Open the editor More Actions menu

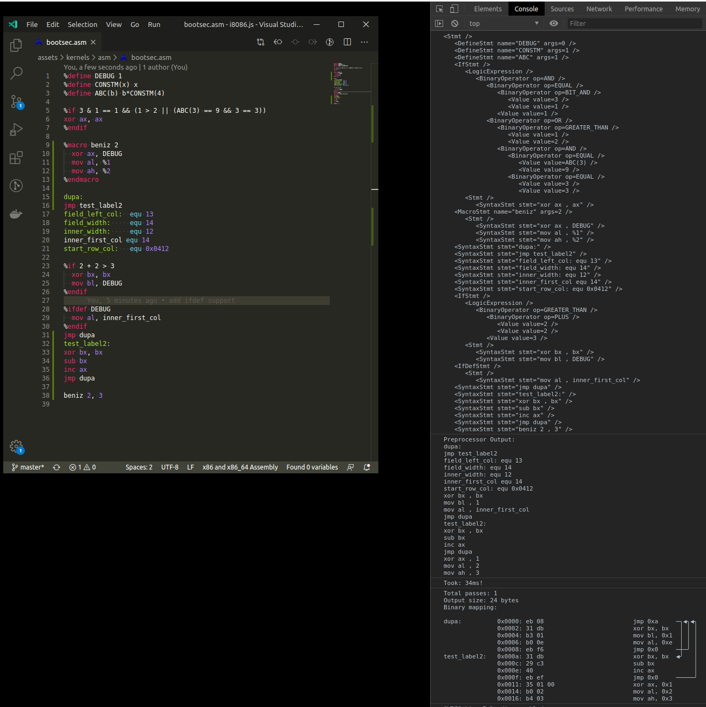point(364,42)
